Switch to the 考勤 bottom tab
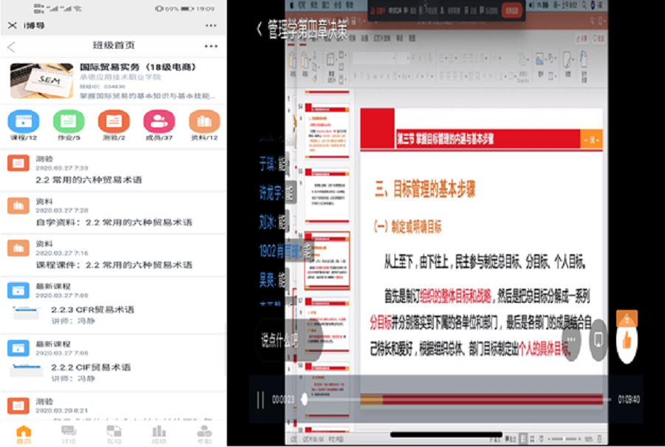The width and height of the screenshot is (665, 447). tap(204, 434)
